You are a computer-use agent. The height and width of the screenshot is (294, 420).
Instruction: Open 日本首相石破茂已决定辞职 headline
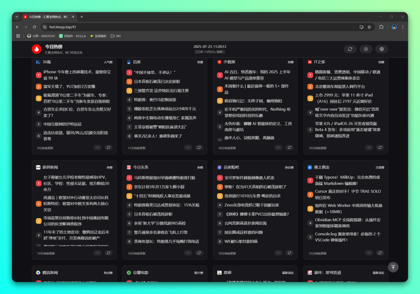(x=157, y=81)
